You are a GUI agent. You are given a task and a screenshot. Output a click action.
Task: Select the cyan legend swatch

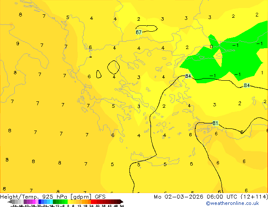click(x=51, y=202)
